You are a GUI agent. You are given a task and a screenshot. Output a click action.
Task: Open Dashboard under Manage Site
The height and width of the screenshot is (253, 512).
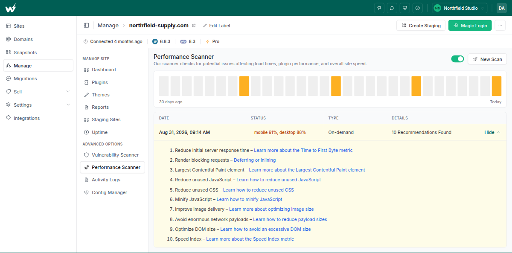tap(113, 70)
